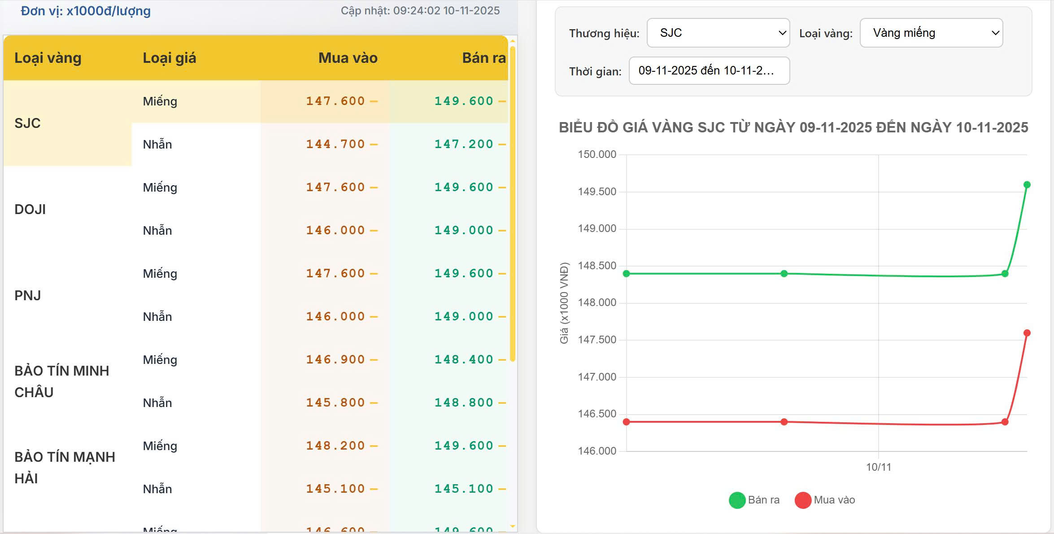Screen dimensions: 1054x534
Task: Click scrollbar up arrow in gold table
Action: 513,41
